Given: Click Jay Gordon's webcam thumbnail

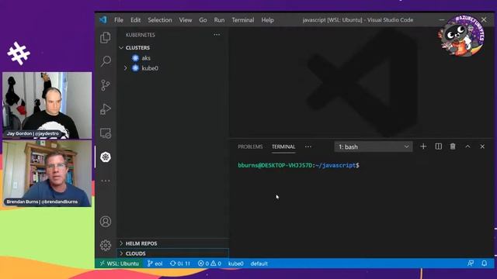Looking at the screenshot, I should [47, 105].
